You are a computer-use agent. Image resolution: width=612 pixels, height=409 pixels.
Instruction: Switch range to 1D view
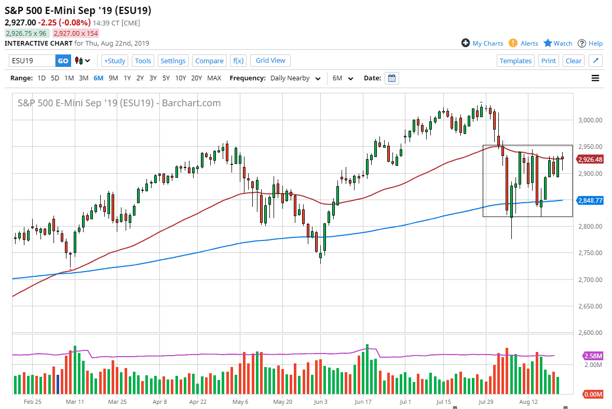pyautogui.click(x=41, y=78)
